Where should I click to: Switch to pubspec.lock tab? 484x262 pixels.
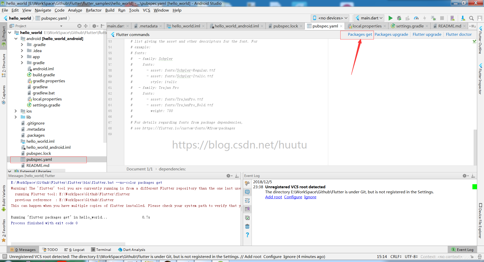click(285, 26)
